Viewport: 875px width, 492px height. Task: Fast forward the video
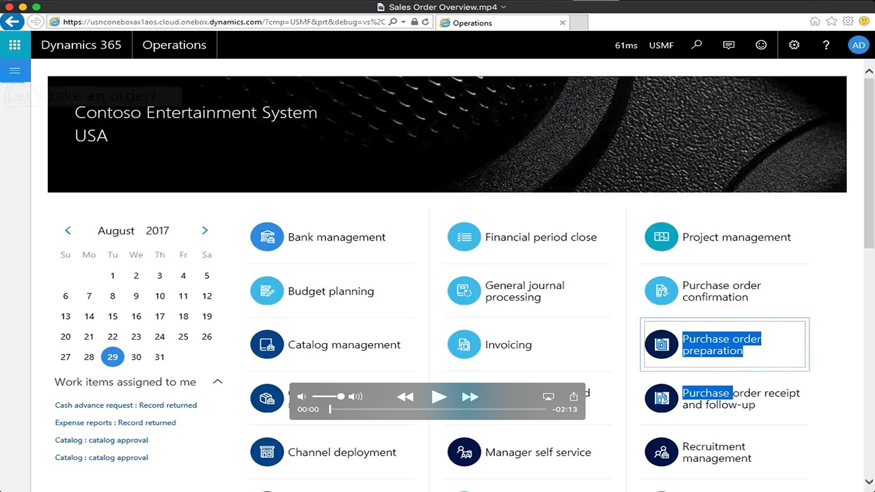coord(470,396)
